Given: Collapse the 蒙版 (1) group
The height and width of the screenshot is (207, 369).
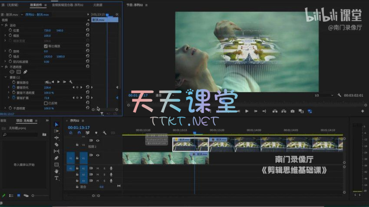Looking at the screenshot, I should (5, 77).
